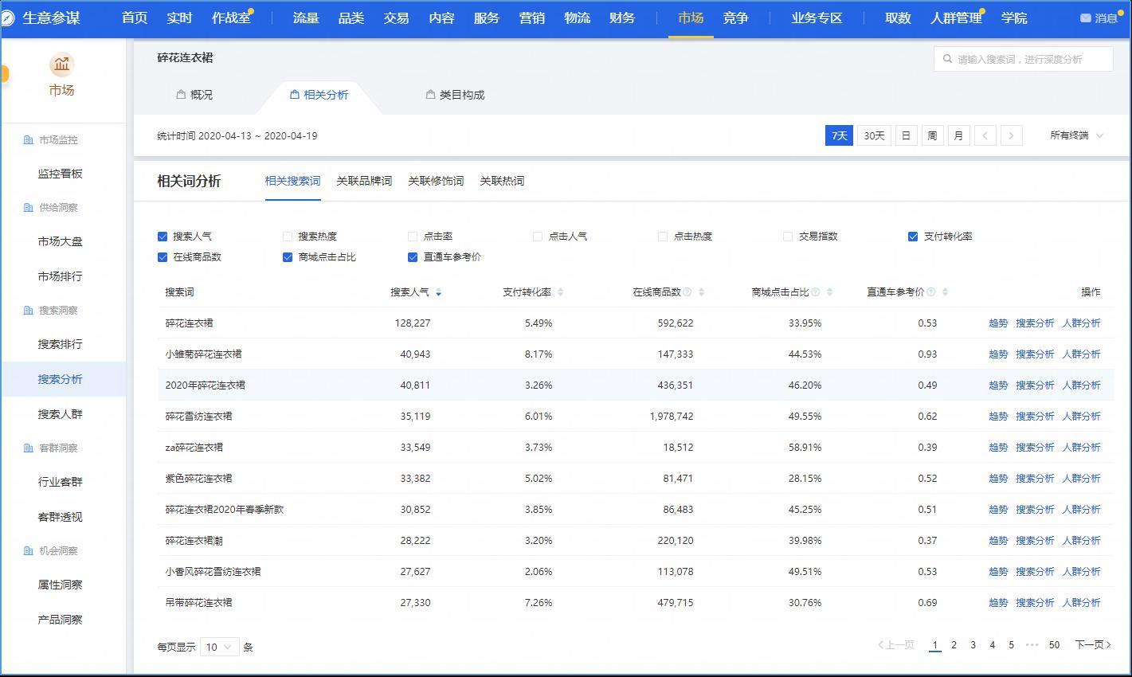Click the 供给洞察 section icon

pyautogui.click(x=29, y=207)
